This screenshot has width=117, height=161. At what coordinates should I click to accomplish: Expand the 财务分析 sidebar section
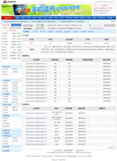(11, 130)
